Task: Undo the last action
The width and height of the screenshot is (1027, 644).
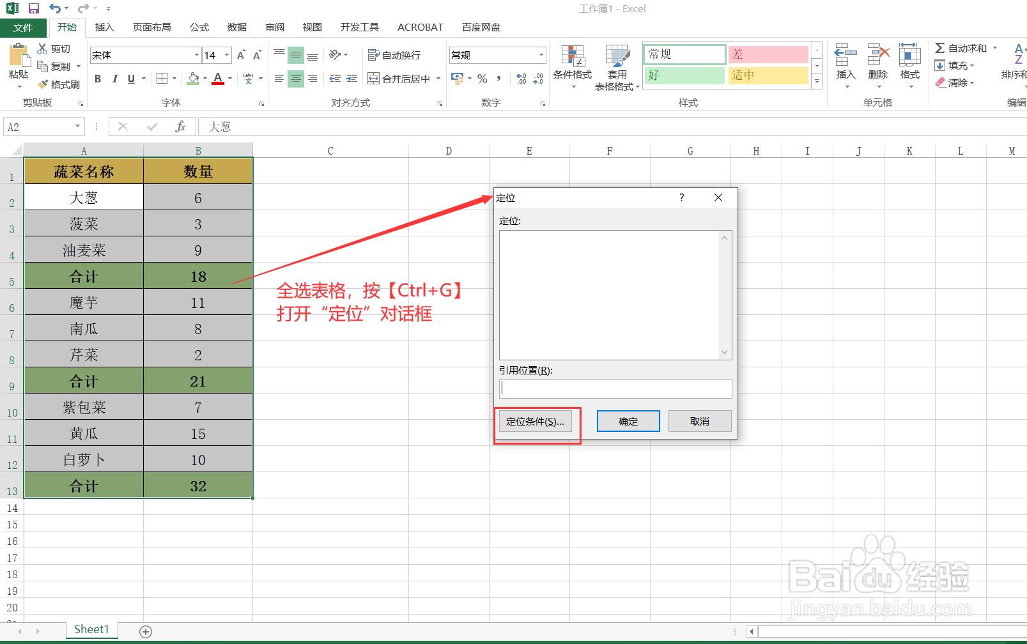Action: [x=55, y=8]
